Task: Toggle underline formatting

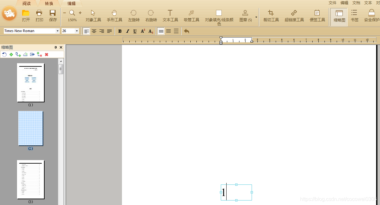Action: click(135, 31)
